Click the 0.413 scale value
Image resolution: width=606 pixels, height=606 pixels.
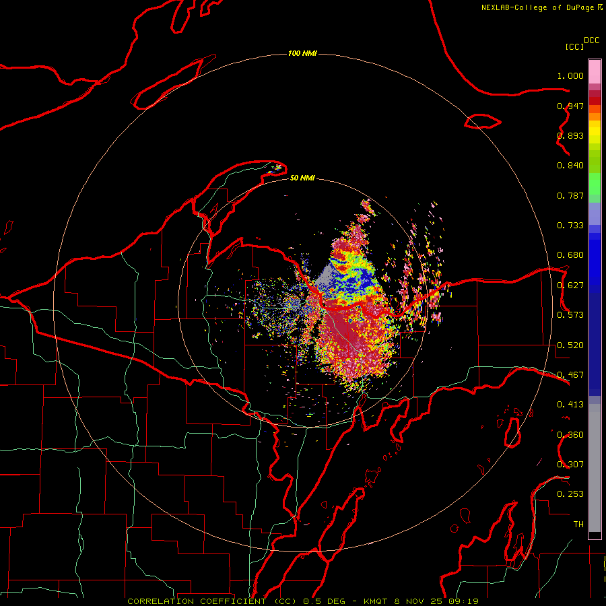tap(570, 405)
